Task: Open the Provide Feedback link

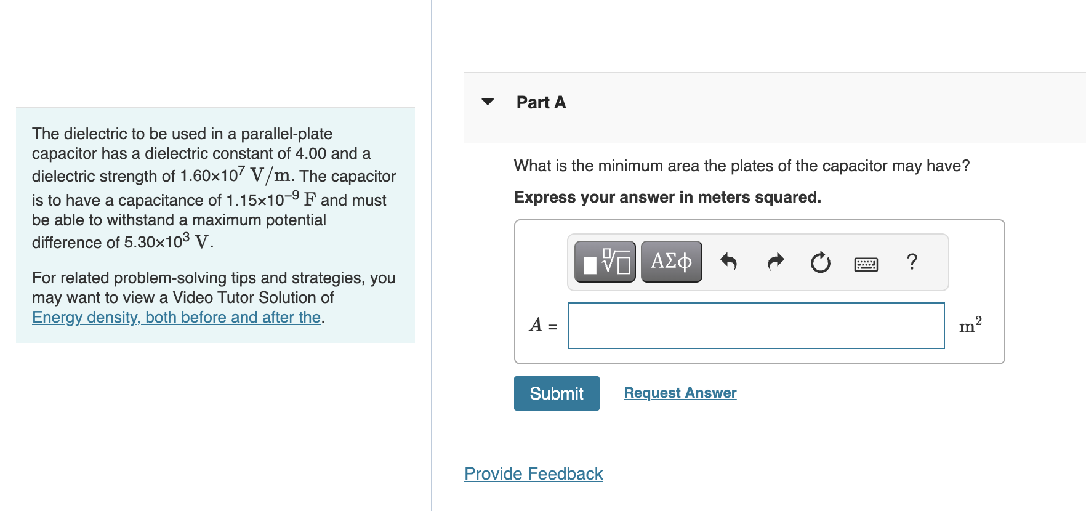Action: point(533,473)
